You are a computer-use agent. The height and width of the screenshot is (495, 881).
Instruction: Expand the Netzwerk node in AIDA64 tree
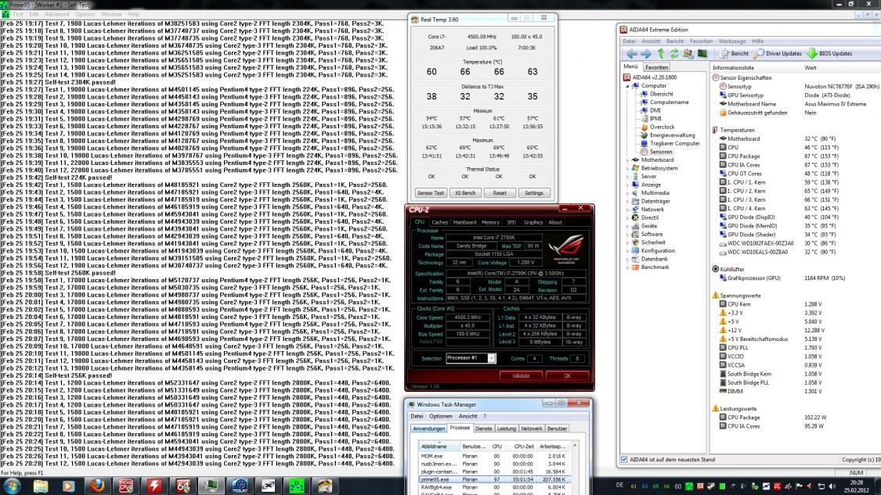click(x=627, y=210)
